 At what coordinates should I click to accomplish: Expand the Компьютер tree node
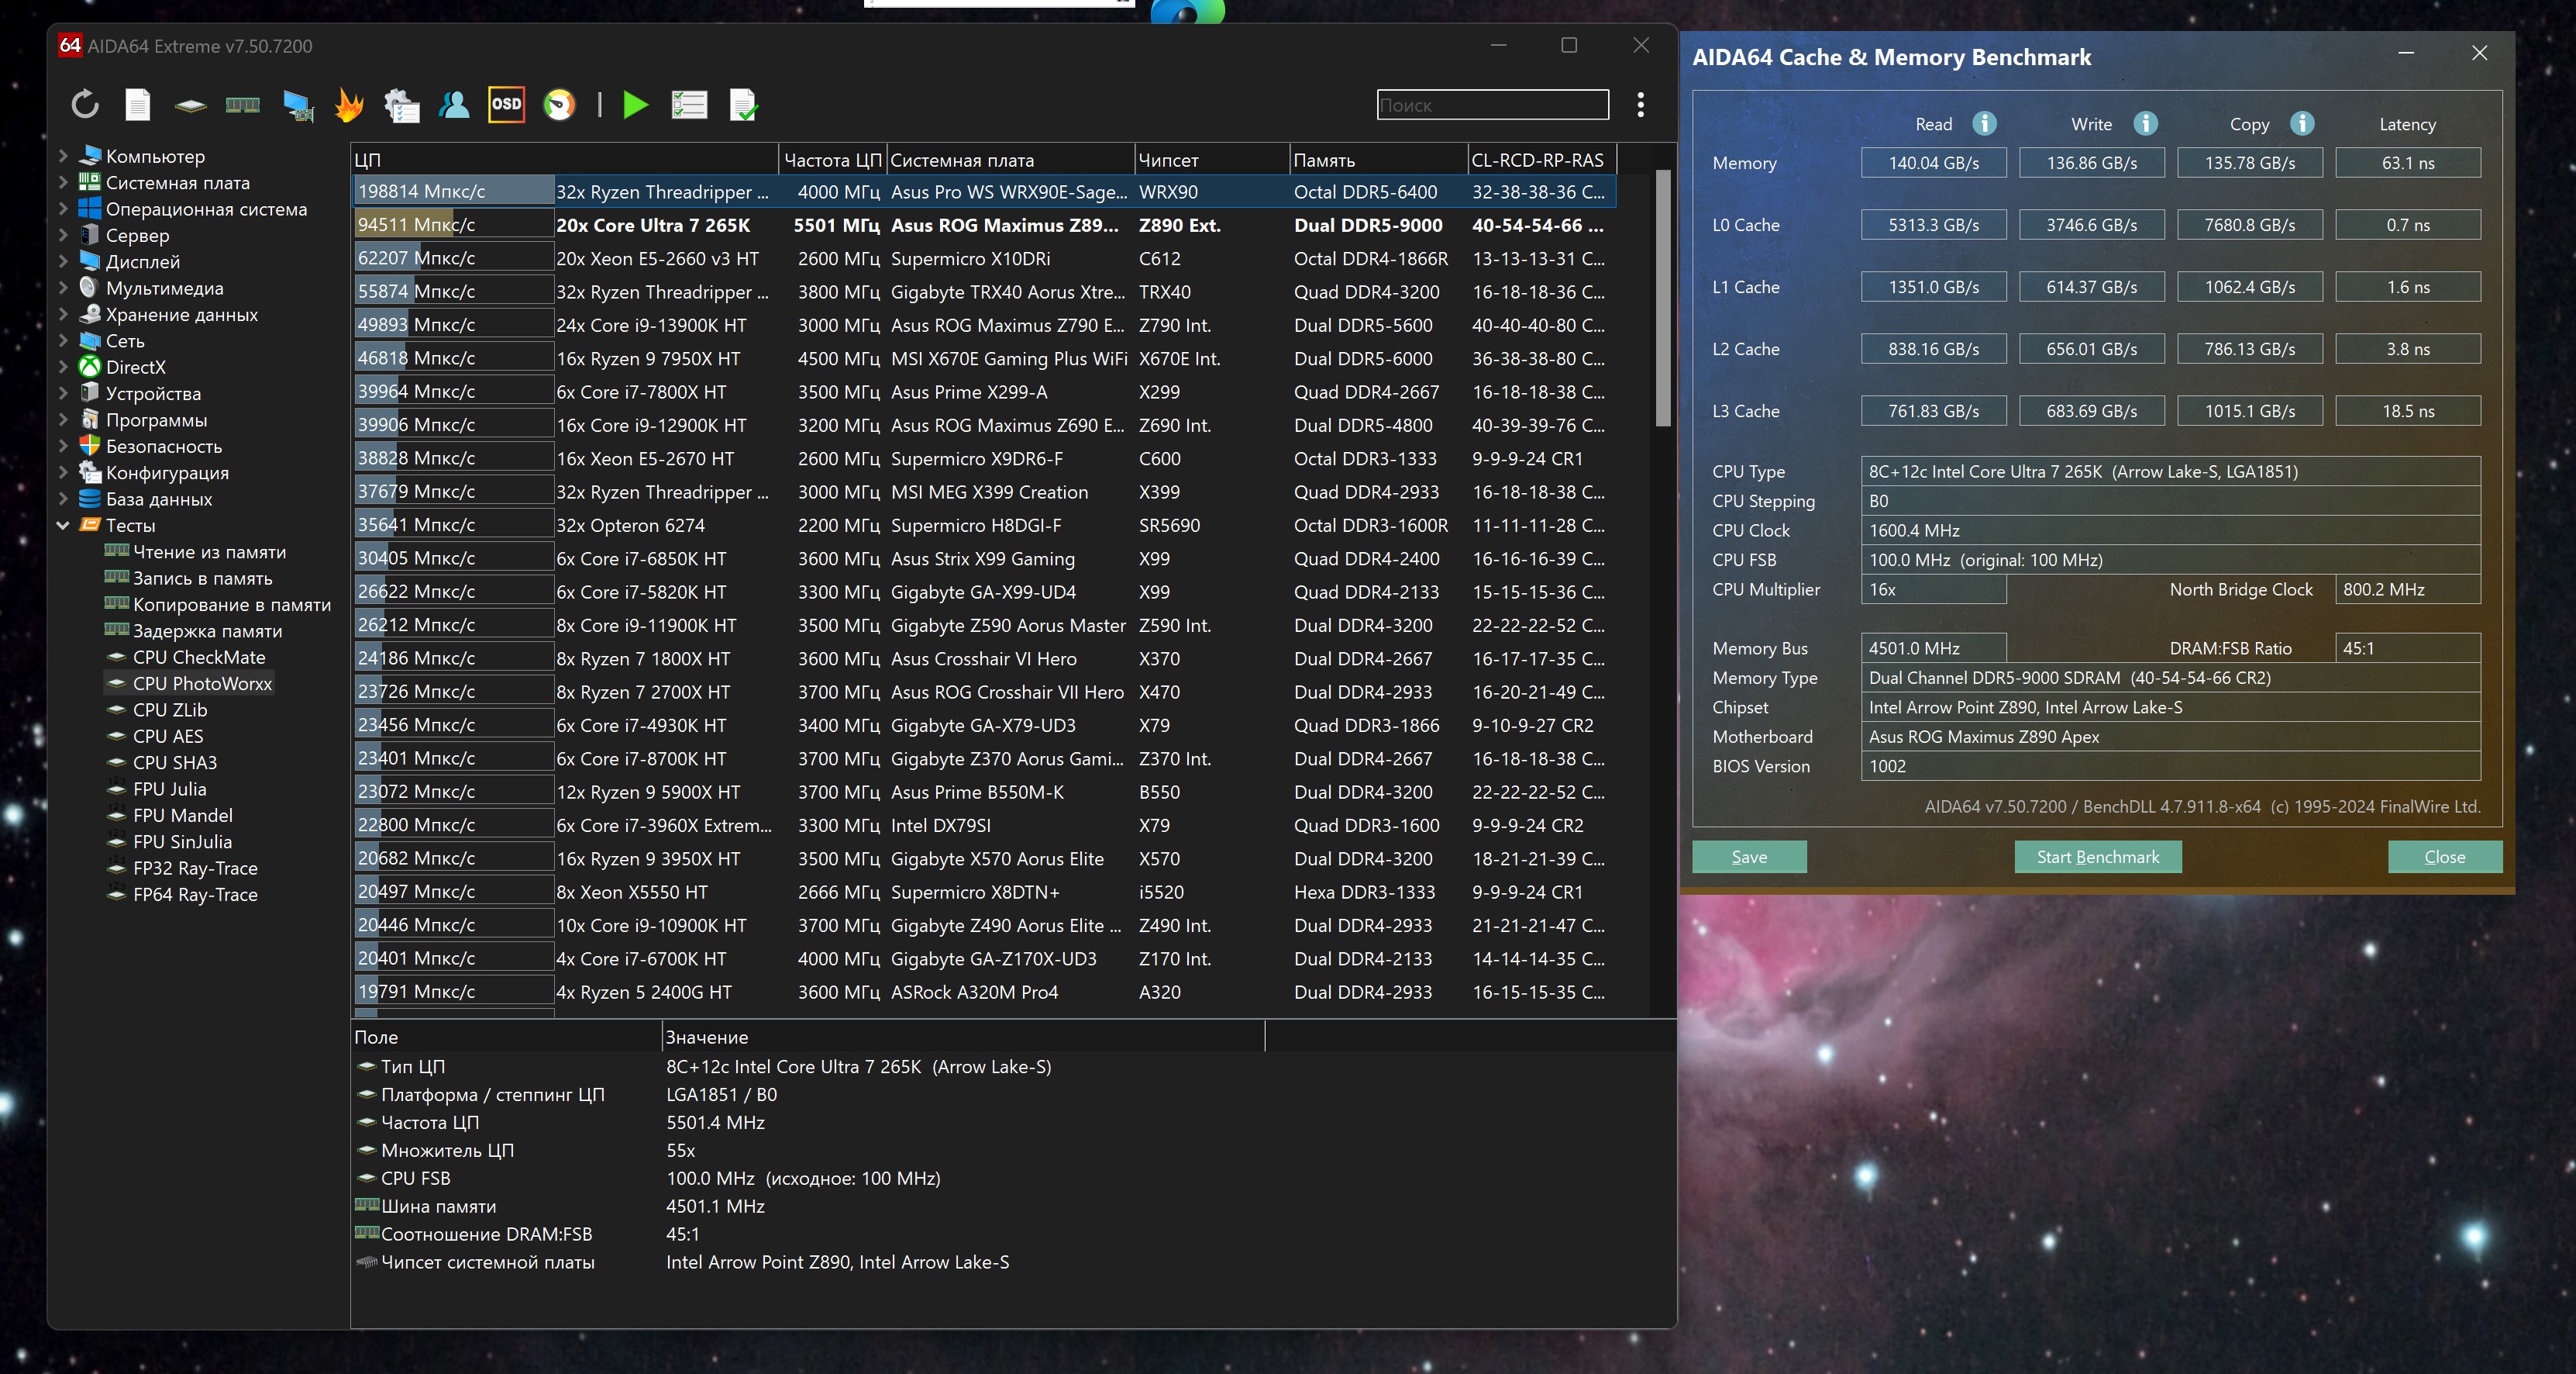63,156
